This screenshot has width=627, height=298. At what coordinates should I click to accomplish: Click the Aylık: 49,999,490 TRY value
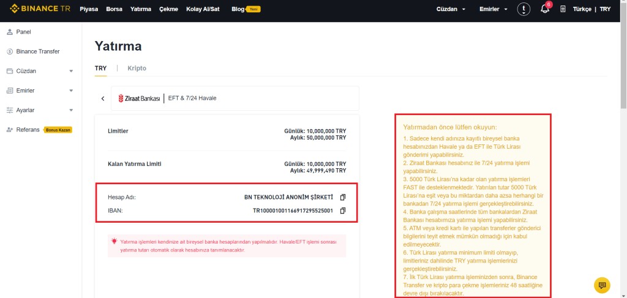(318, 171)
